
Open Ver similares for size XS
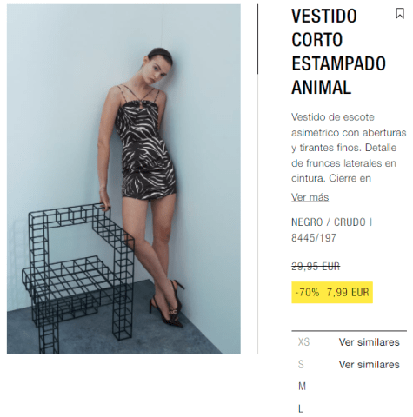369,342
